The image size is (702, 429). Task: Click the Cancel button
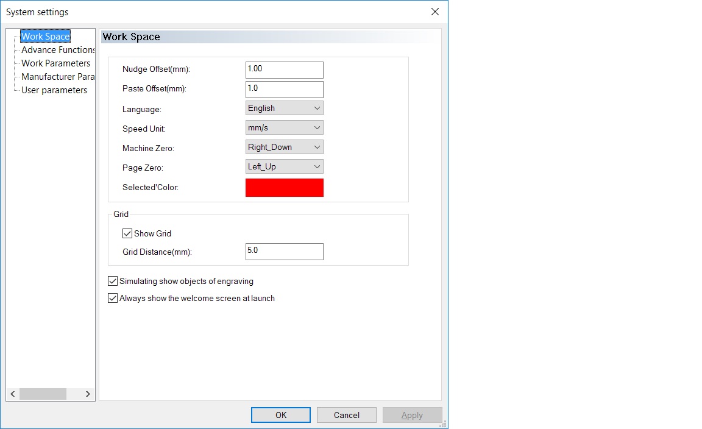(x=347, y=415)
